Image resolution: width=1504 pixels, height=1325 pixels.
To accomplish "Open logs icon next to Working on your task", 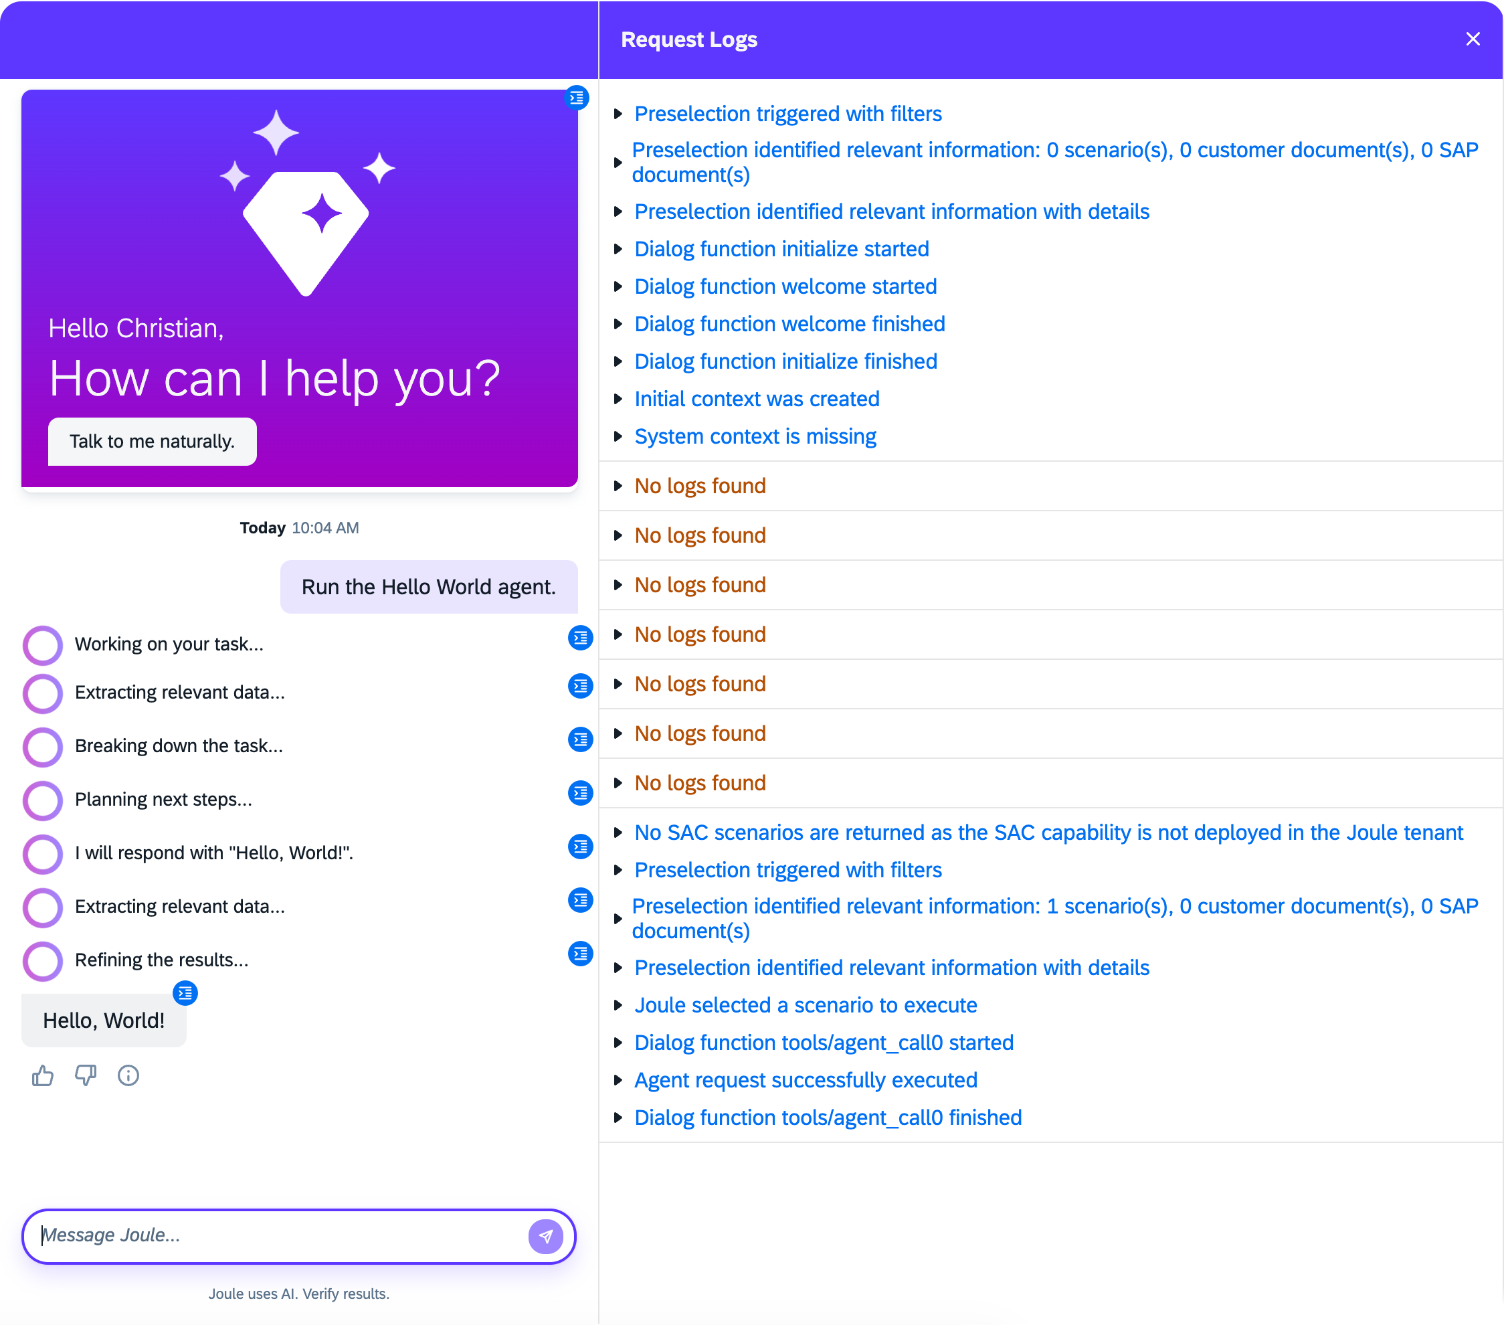I will [x=581, y=638].
